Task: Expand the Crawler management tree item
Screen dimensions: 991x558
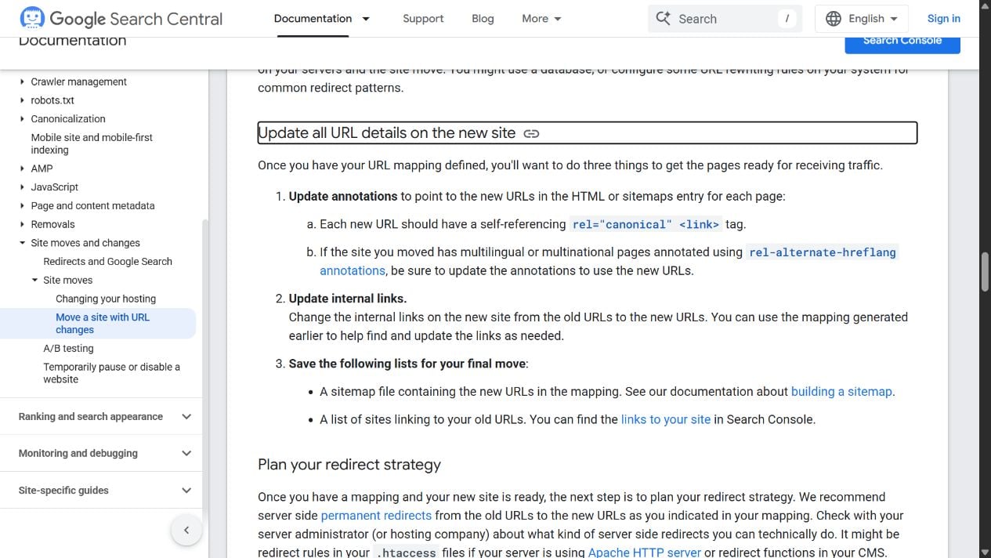Action: (x=22, y=82)
